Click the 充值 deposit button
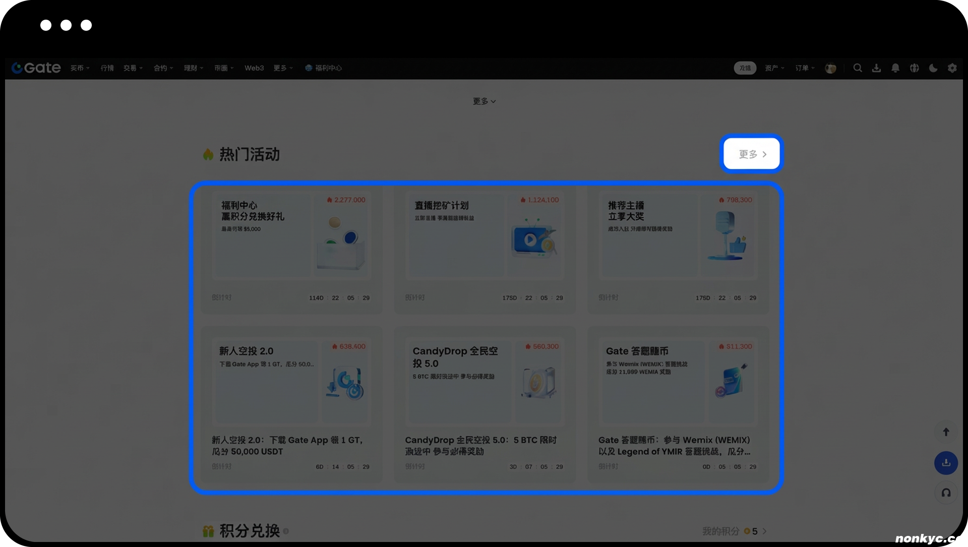The width and height of the screenshot is (968, 547). pos(745,68)
